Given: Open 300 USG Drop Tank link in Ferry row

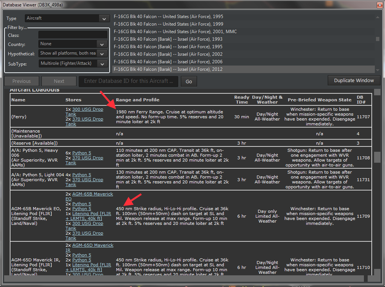Looking at the screenshot, I should pyautogui.click(x=84, y=112).
